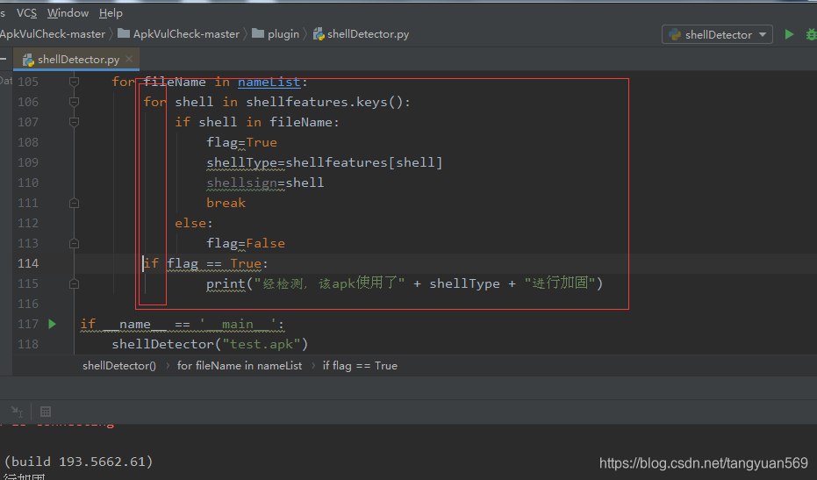The width and height of the screenshot is (817, 480).
Task: Open the Help menu
Action: [x=111, y=13]
